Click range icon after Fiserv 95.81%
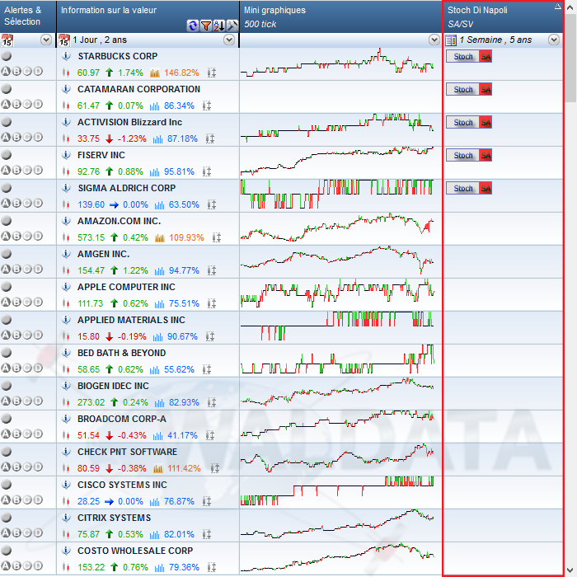The image size is (577, 577). [x=207, y=171]
